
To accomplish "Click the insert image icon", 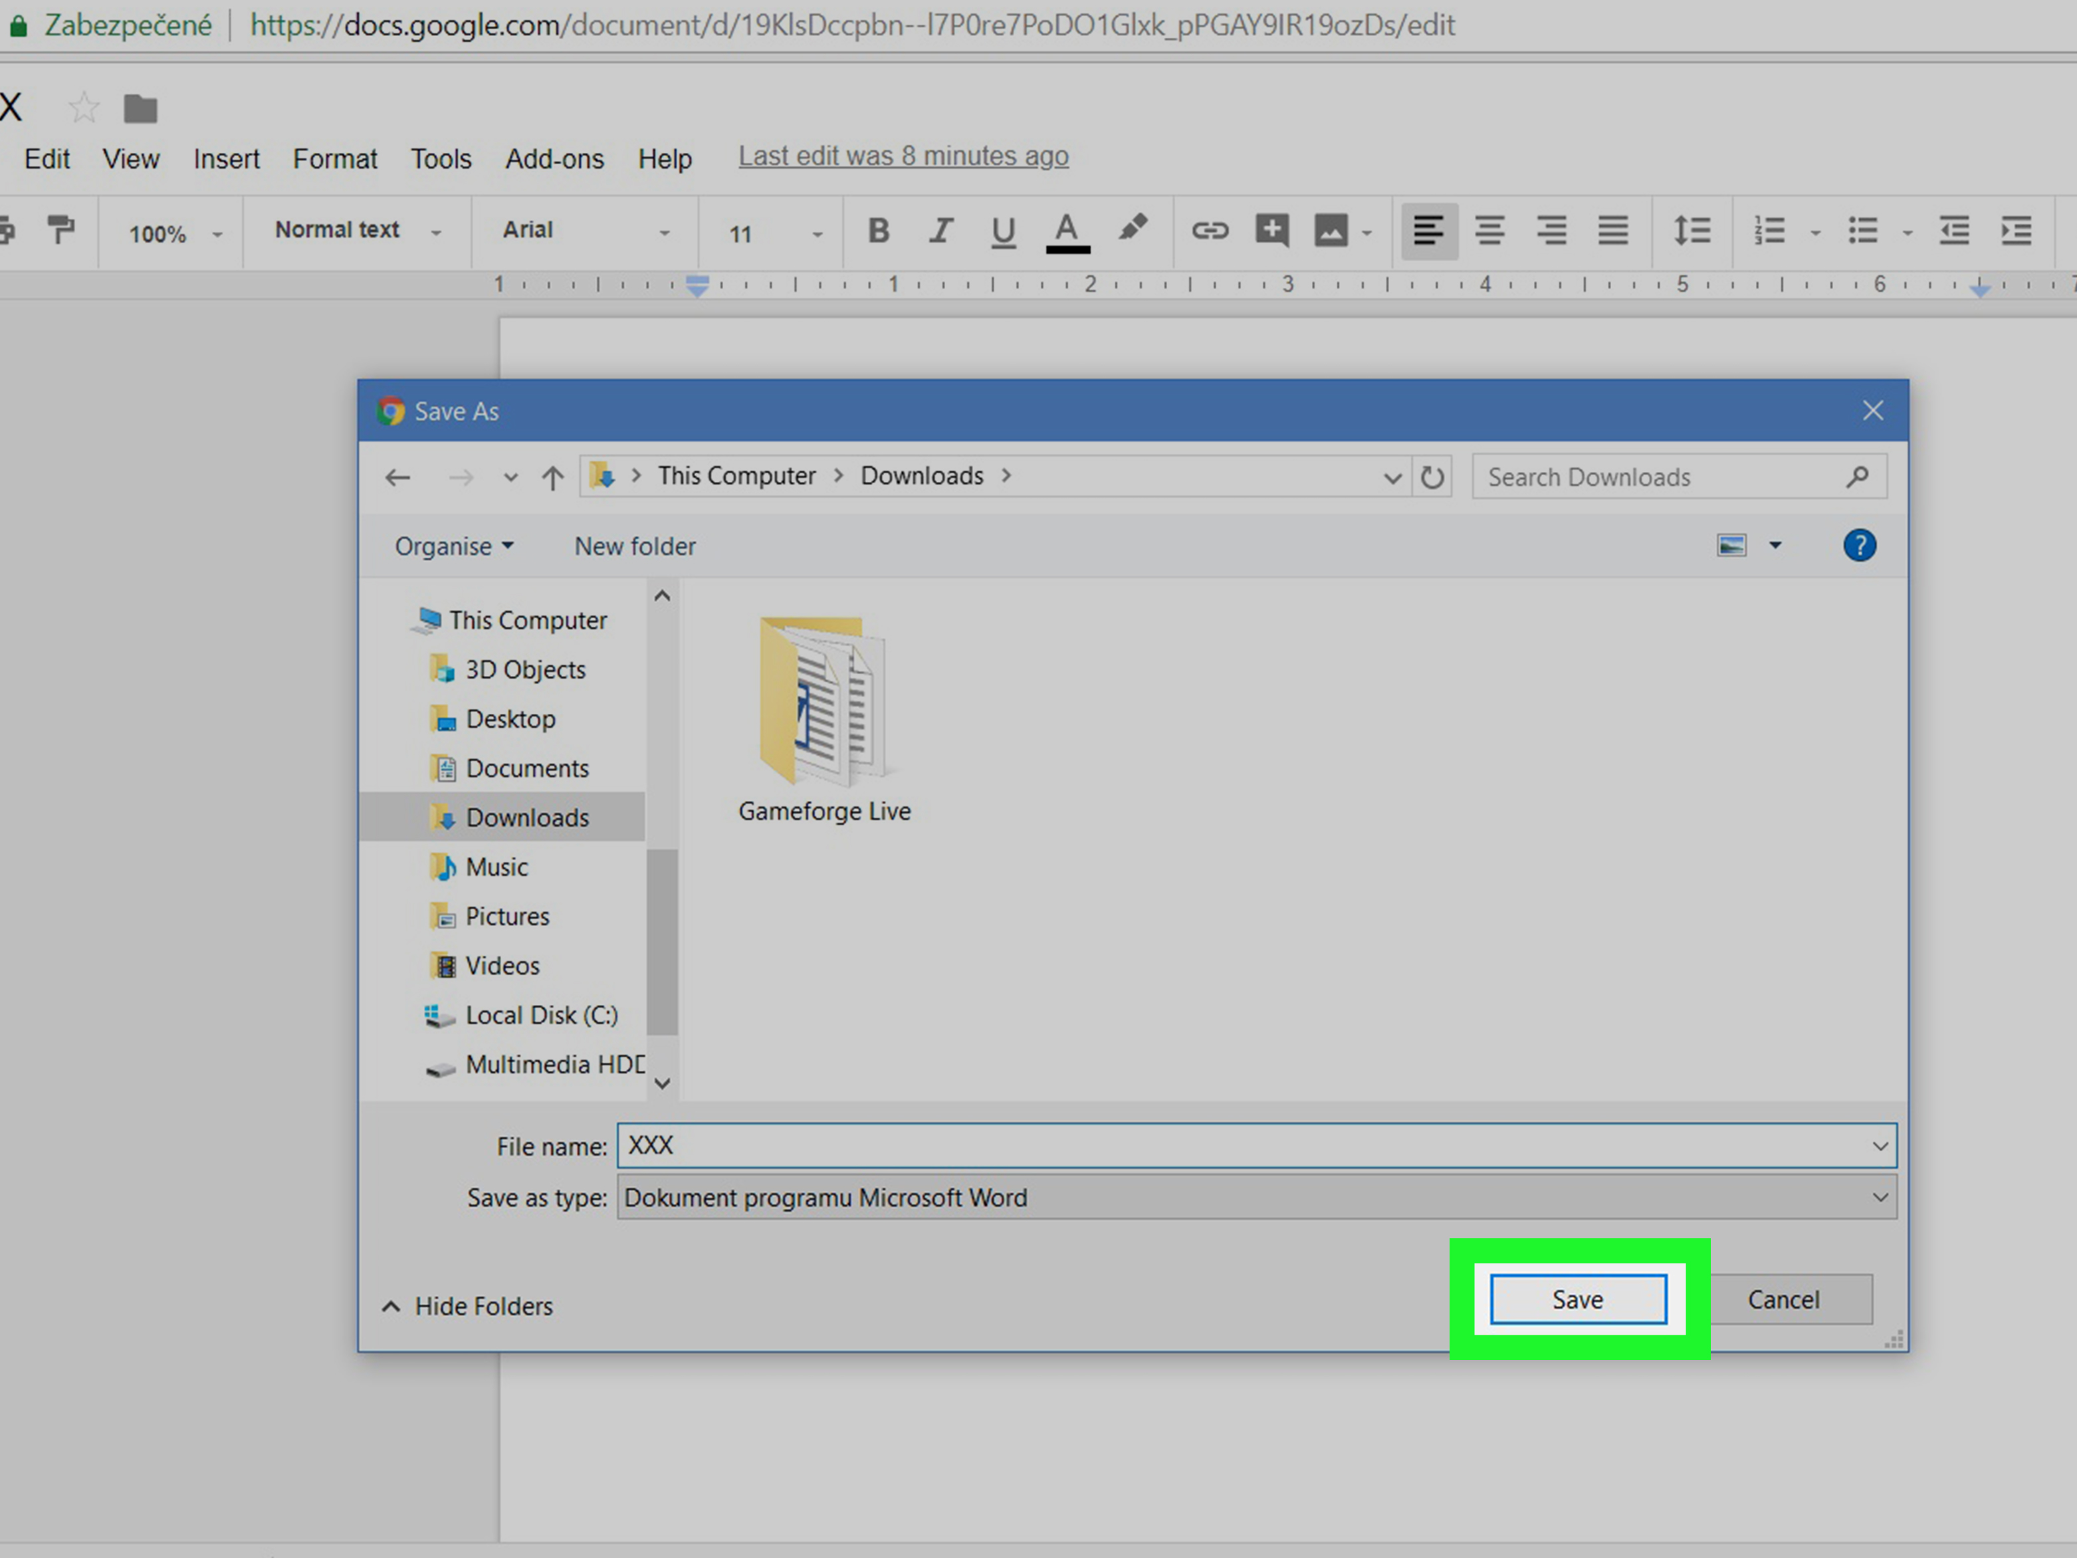I will pos(1331,230).
